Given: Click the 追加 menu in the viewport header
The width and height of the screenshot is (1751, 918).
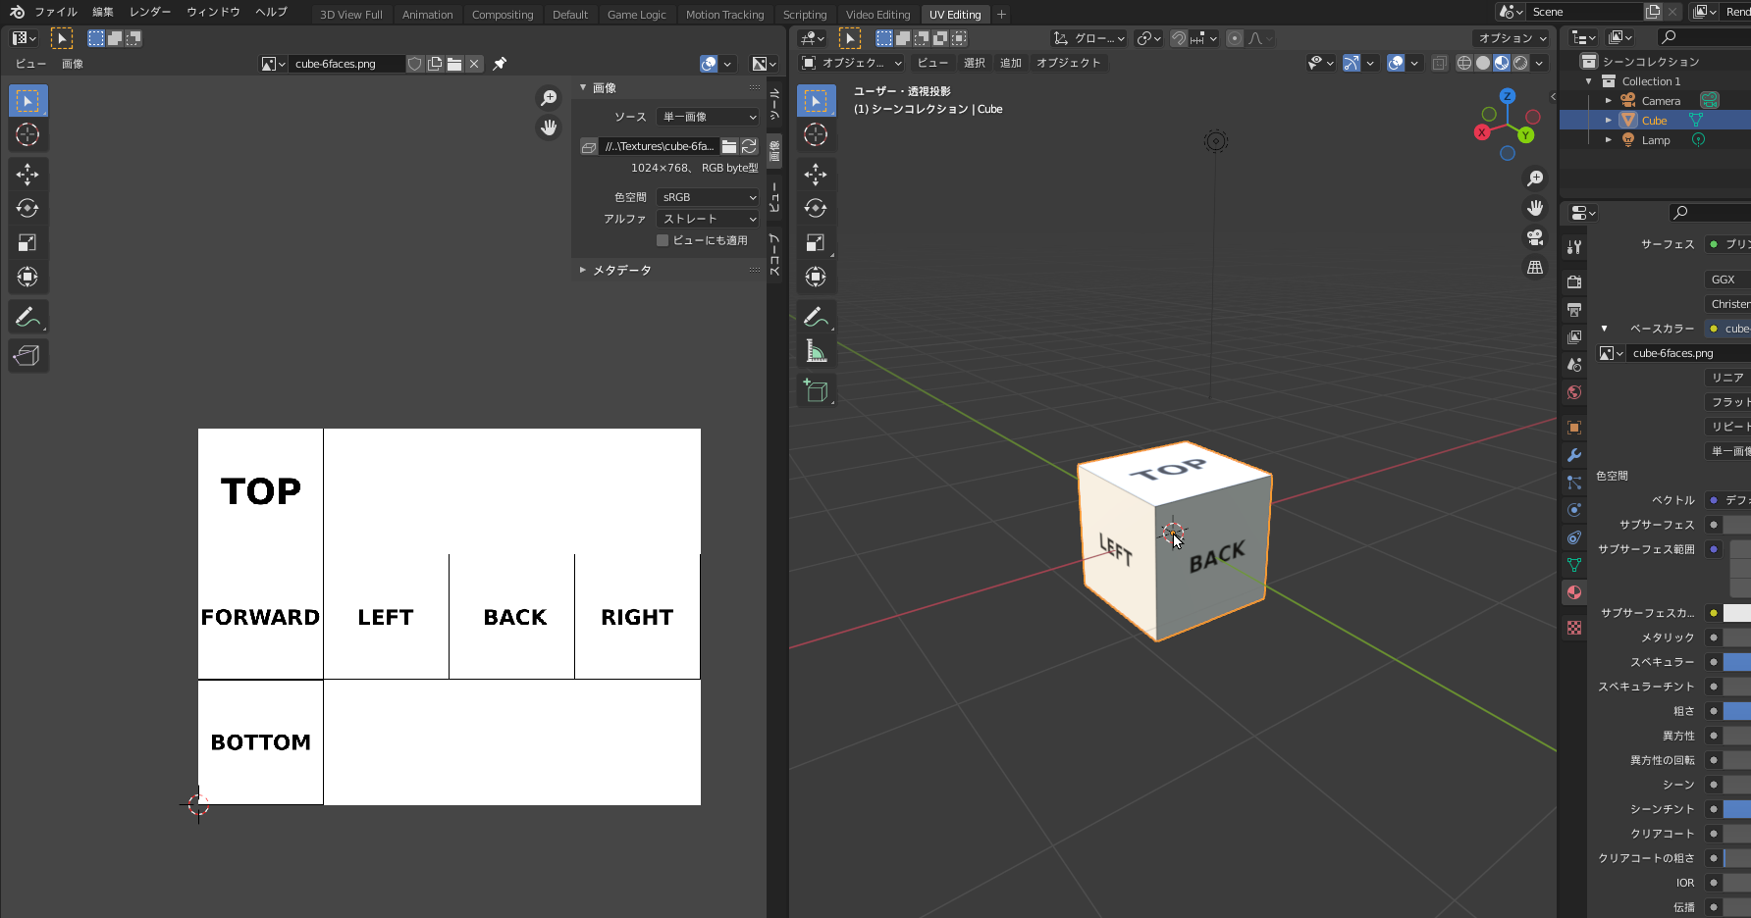Looking at the screenshot, I should (x=1011, y=63).
